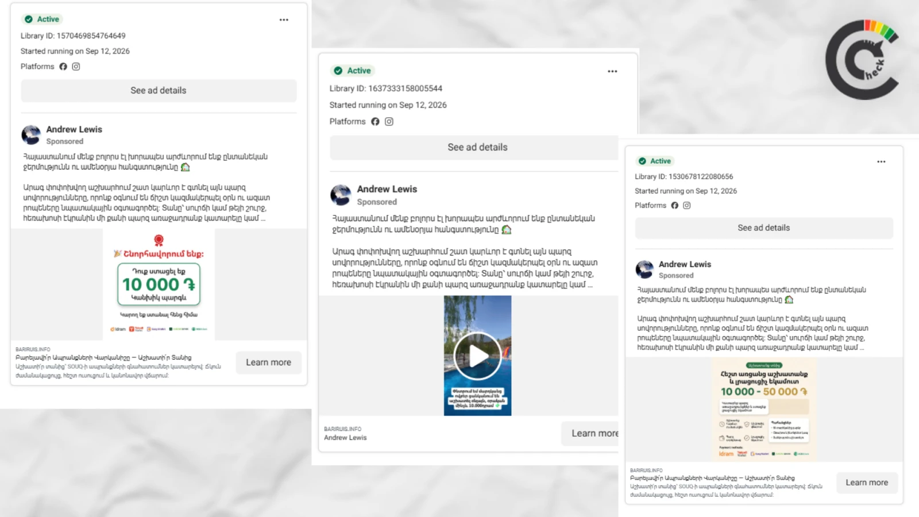Click the Active status badge on ad 1570469854764649

pos(42,19)
